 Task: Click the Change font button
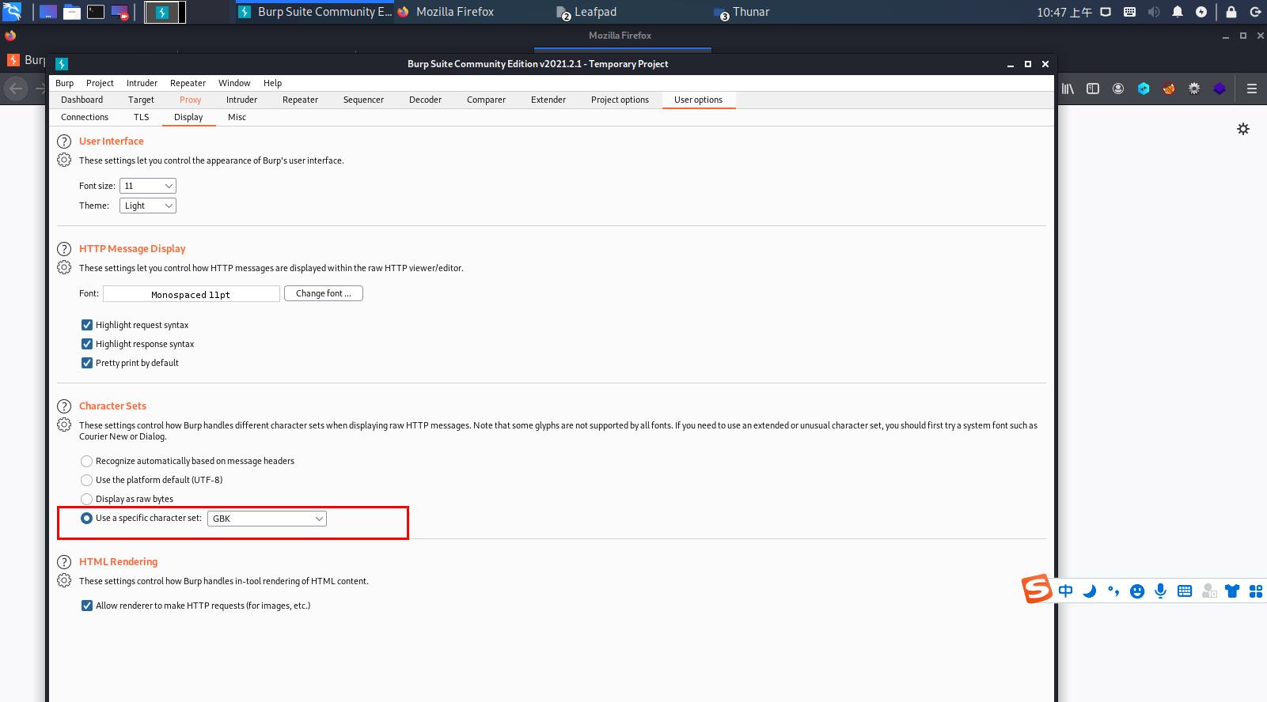tap(324, 293)
